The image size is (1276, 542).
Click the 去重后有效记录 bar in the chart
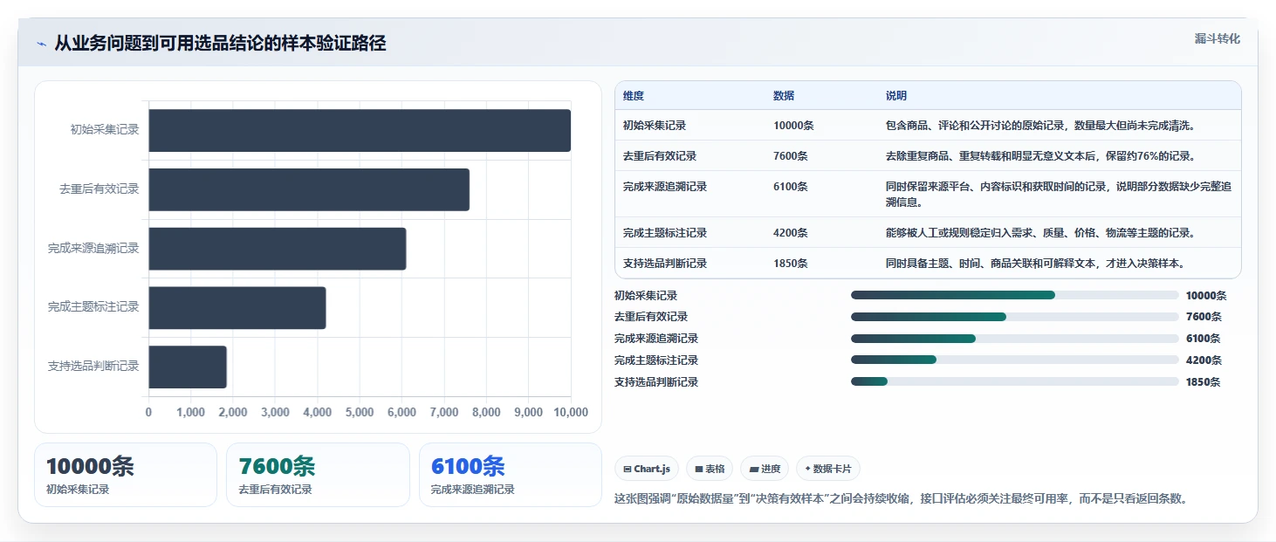coord(309,189)
